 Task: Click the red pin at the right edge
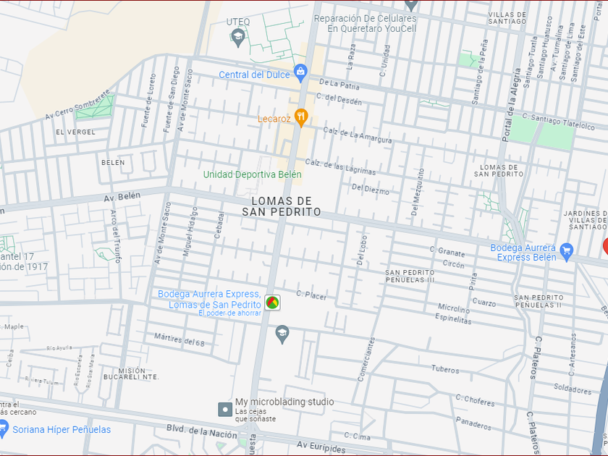coord(605,247)
